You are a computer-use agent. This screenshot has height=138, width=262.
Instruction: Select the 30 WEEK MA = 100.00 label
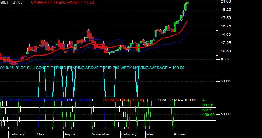(x=45, y=100)
